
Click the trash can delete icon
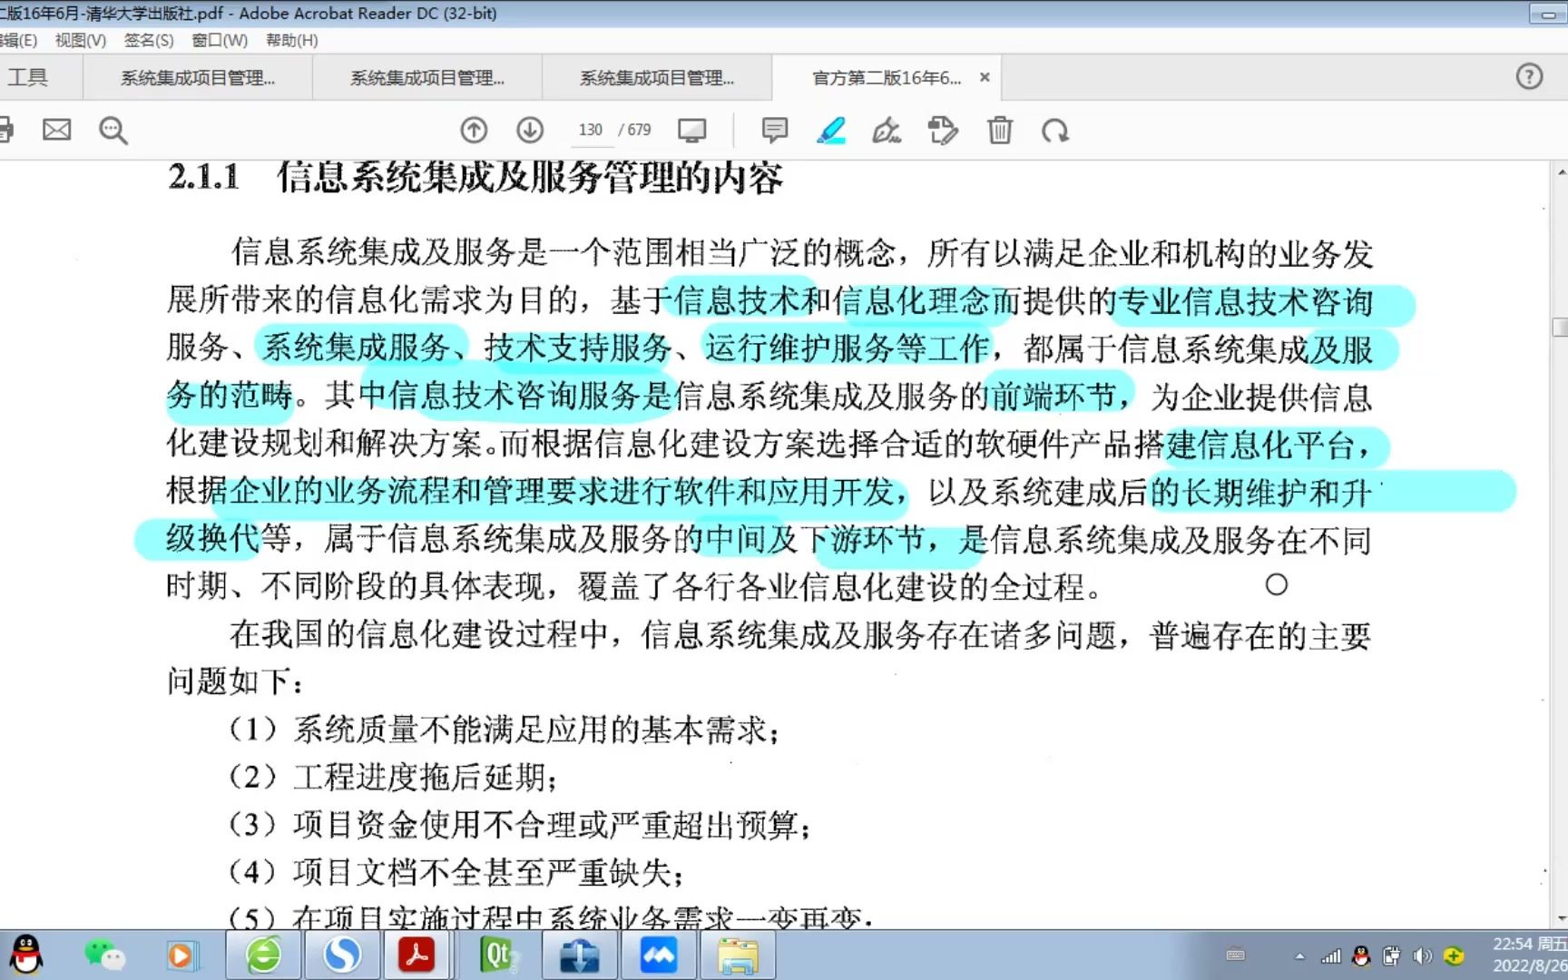click(x=999, y=131)
